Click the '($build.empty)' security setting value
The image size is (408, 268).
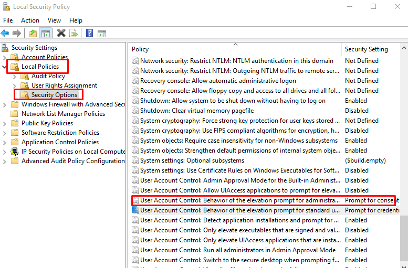click(x=365, y=160)
